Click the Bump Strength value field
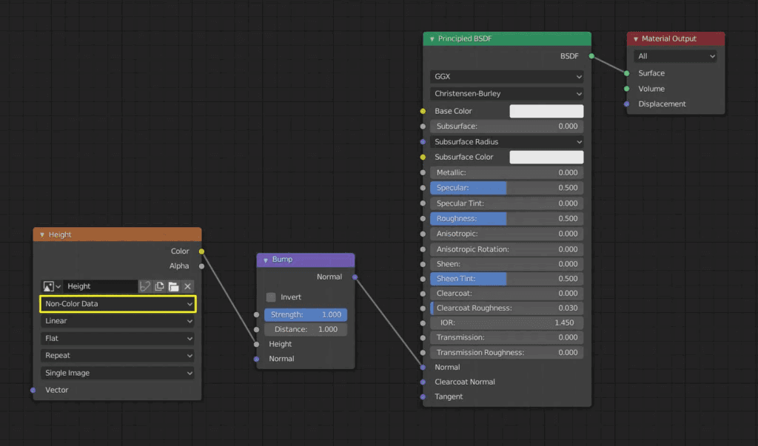 (x=306, y=314)
